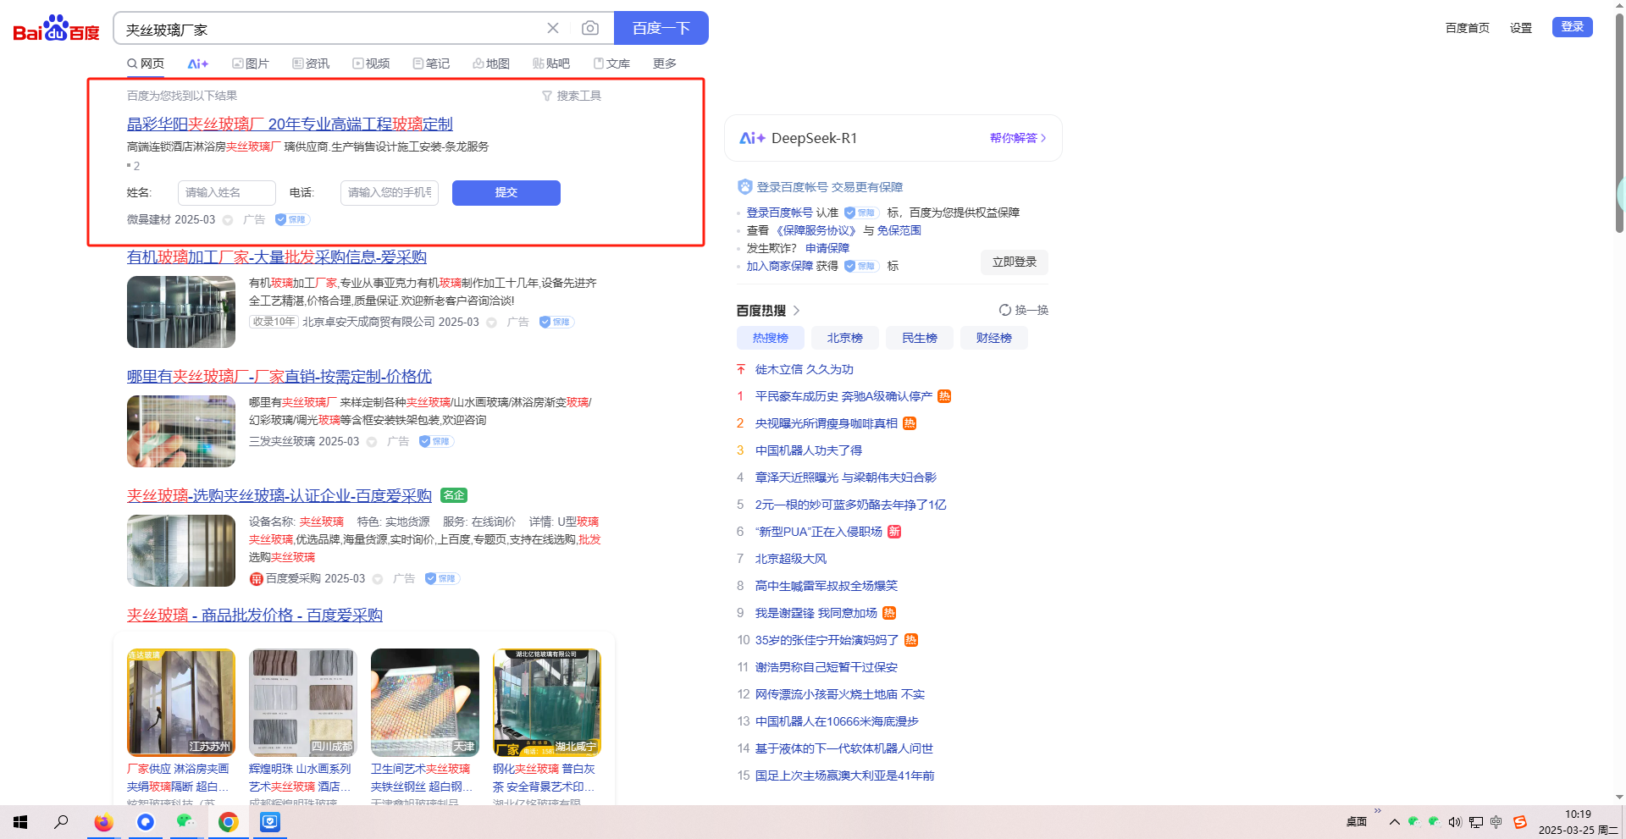The height and width of the screenshot is (839, 1626).
Task: Click the AI+ DeepSeek-R1 icon
Action: point(752,138)
